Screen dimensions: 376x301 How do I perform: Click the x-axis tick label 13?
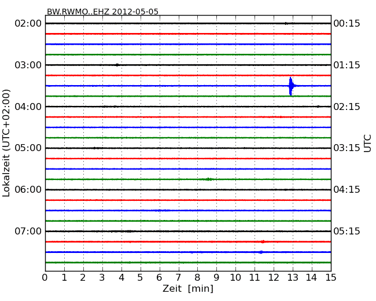[x=293, y=278]
